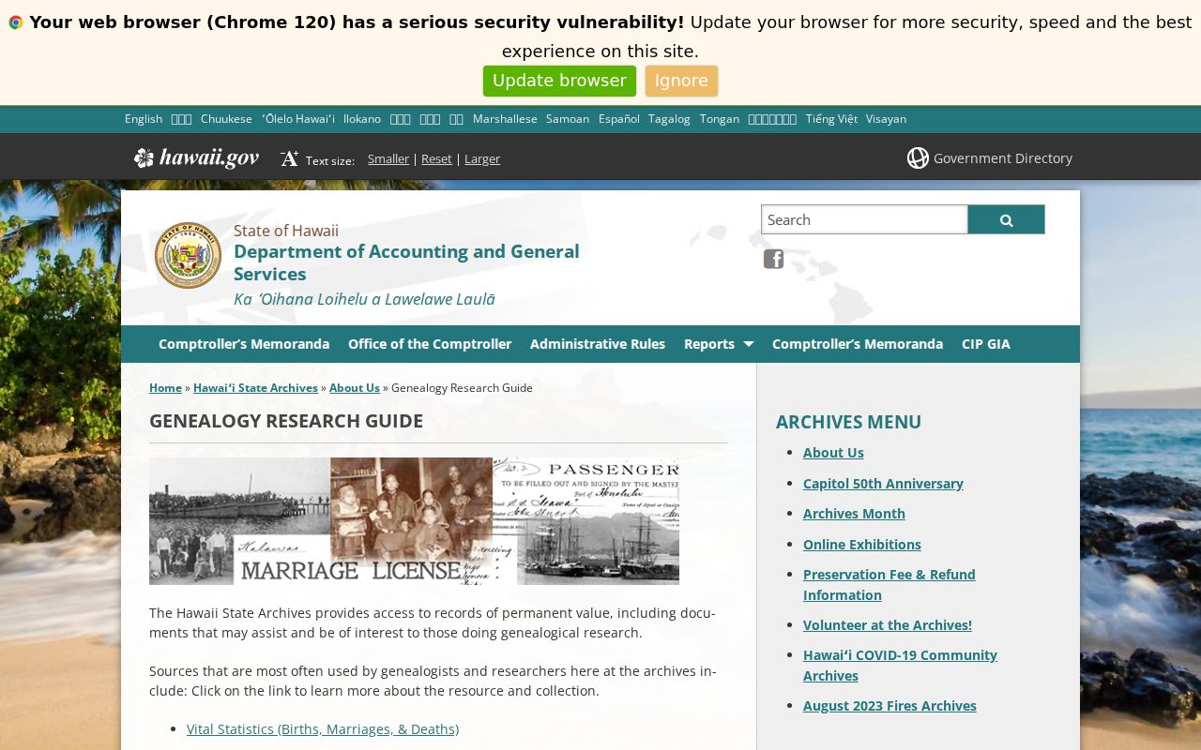
Task: Go to Home in the breadcrumb
Action: [x=165, y=388]
